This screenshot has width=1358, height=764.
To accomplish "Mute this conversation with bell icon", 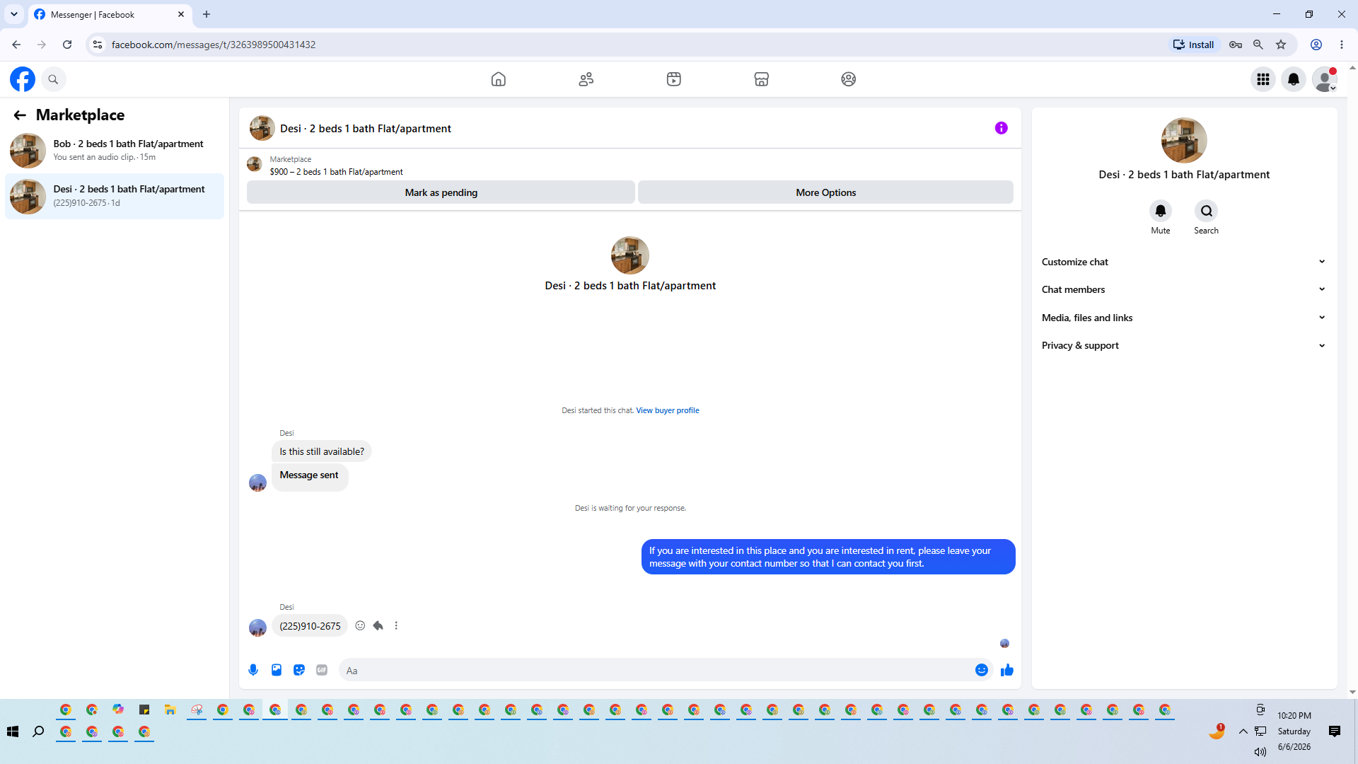I will [x=1161, y=211].
